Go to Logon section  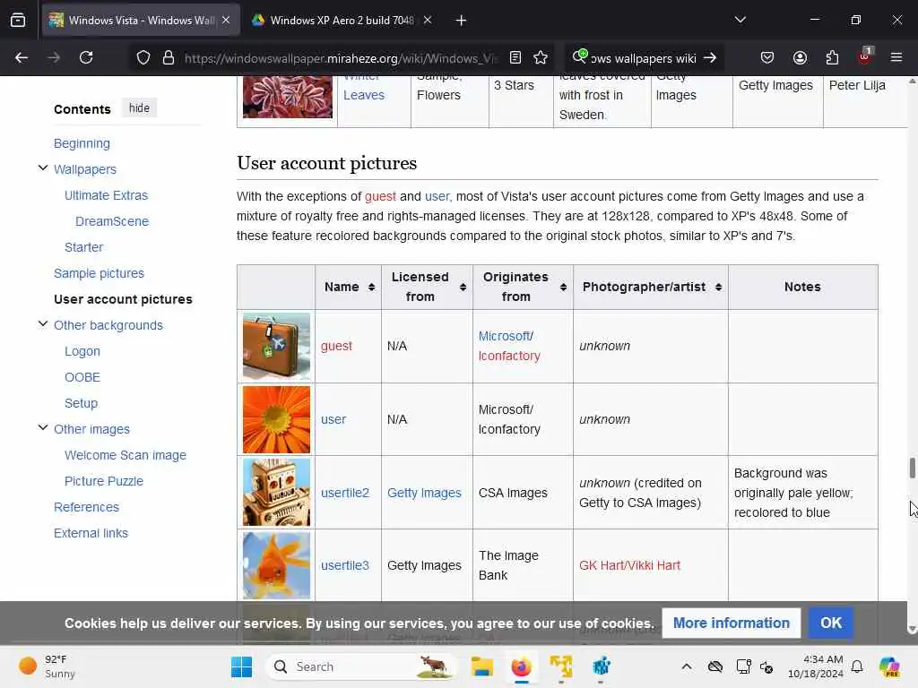pos(82,351)
